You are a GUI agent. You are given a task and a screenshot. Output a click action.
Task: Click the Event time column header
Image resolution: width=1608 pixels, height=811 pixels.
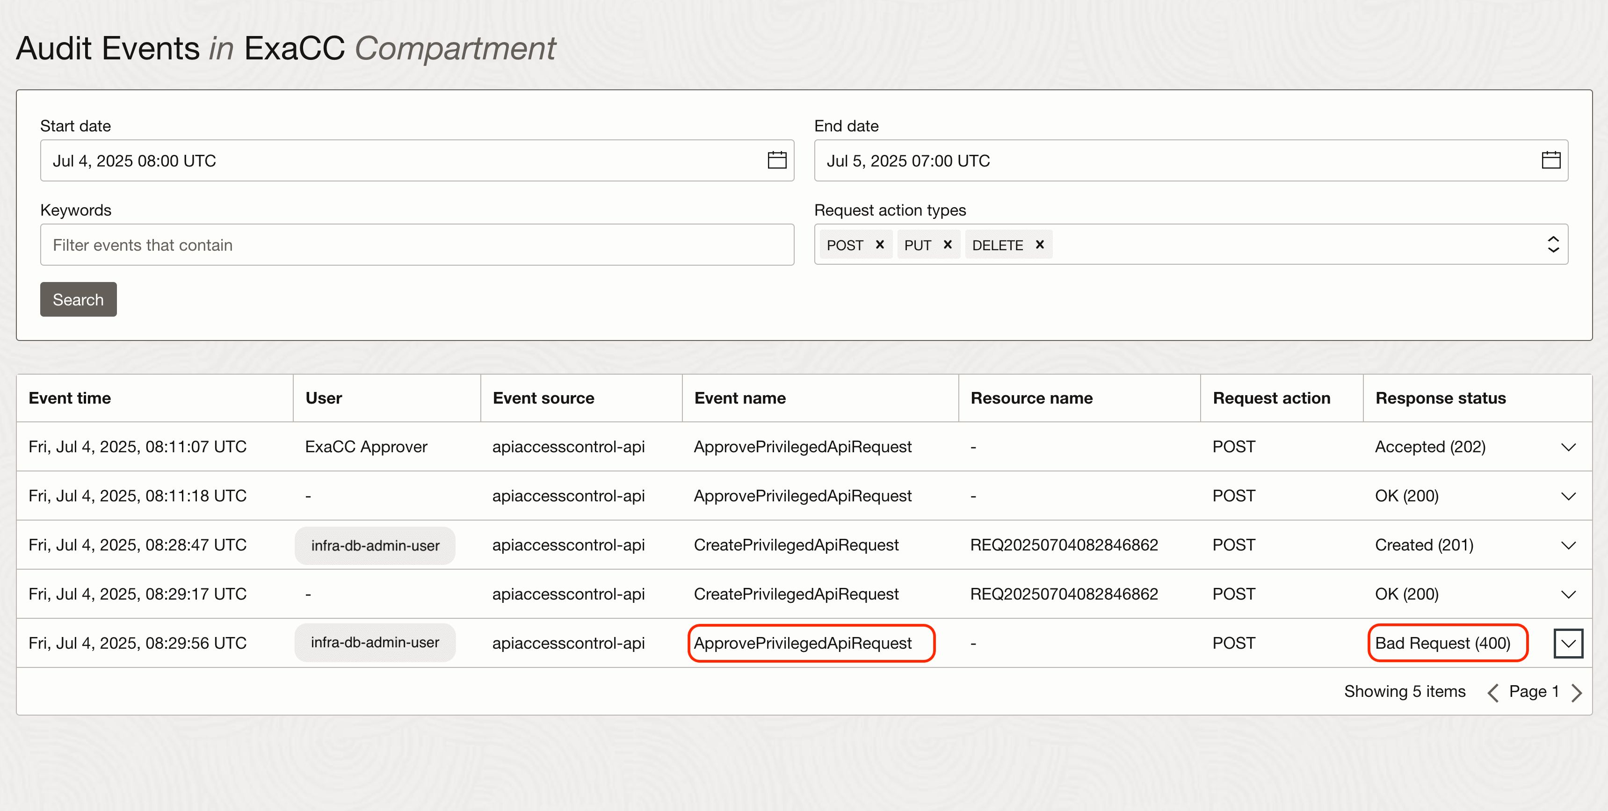click(70, 398)
